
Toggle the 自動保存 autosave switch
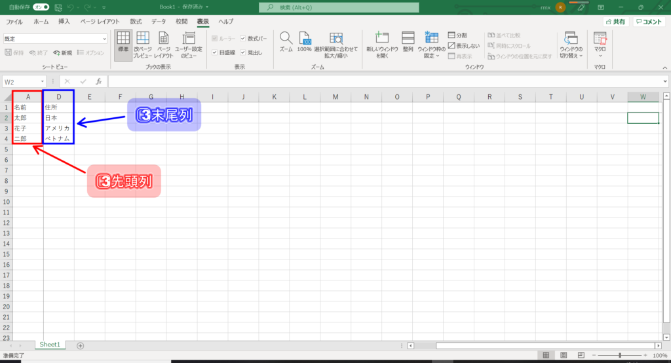coord(41,7)
